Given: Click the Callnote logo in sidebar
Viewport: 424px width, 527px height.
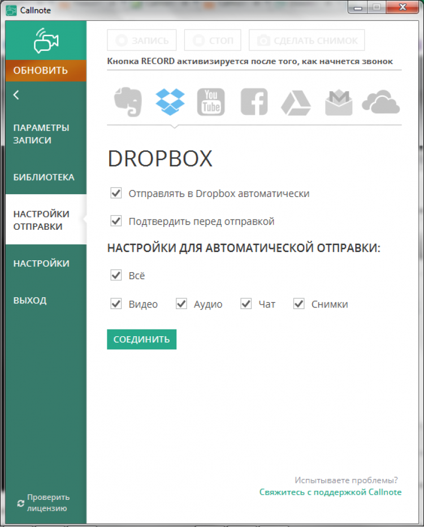Looking at the screenshot, I should pos(46,41).
